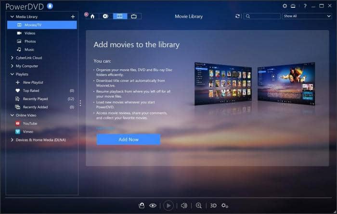Click the YouTube logo icon
Viewport: 337px width, 214px height.
pyautogui.click(x=18, y=124)
